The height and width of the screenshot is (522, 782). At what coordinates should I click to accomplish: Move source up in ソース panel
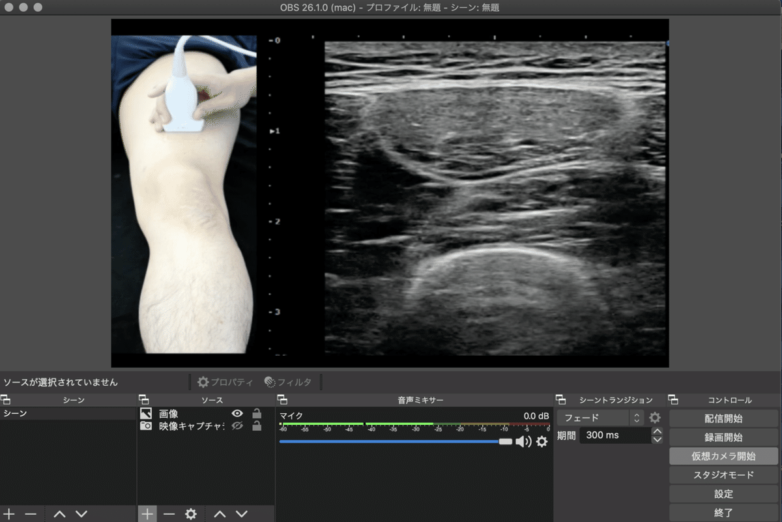point(220,514)
